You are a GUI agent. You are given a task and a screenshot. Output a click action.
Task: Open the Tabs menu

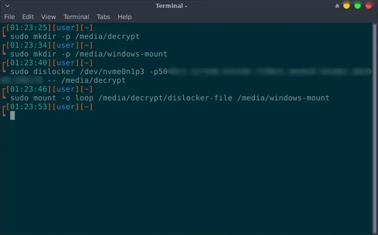tap(103, 17)
